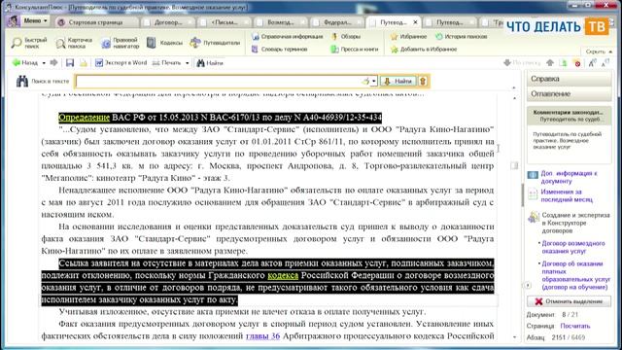Open search text history dropdown

point(373,82)
